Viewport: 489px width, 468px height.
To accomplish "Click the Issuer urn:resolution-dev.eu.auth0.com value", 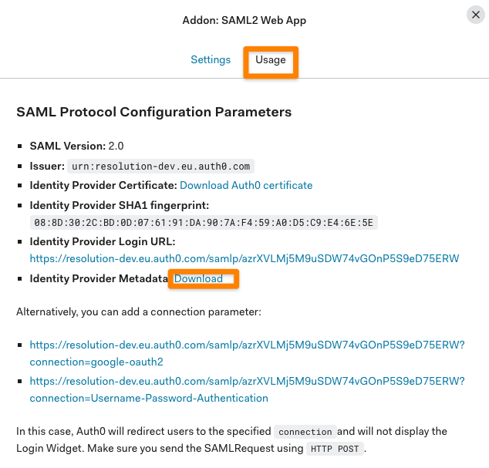I will pos(161,167).
